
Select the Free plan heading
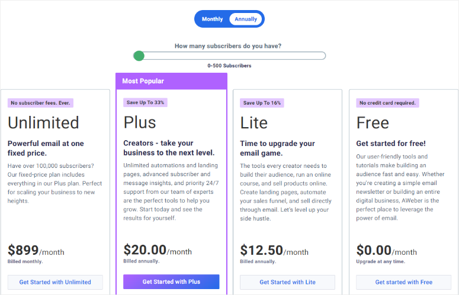(x=373, y=122)
